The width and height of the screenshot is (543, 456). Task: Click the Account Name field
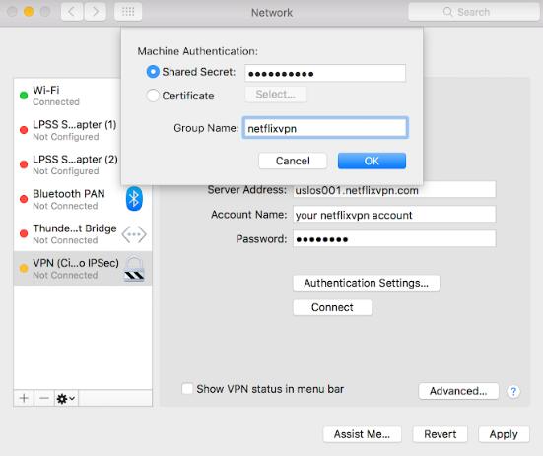[x=394, y=215]
